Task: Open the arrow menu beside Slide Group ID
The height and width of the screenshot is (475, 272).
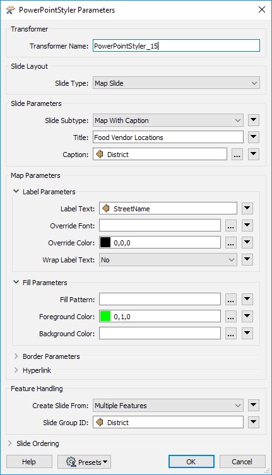Action: [254, 422]
